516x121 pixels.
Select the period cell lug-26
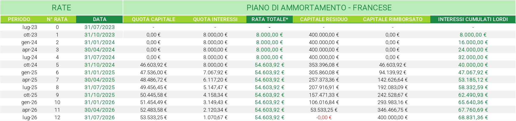30,117
